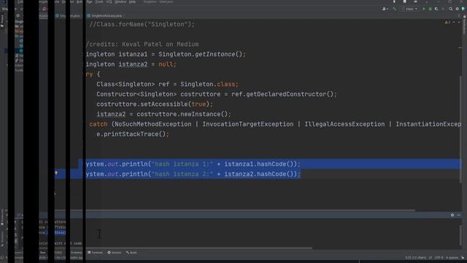Image resolution: width=467 pixels, height=263 pixels.
Task: Click the build project hammer icon
Action: pyautogui.click(x=395, y=9)
